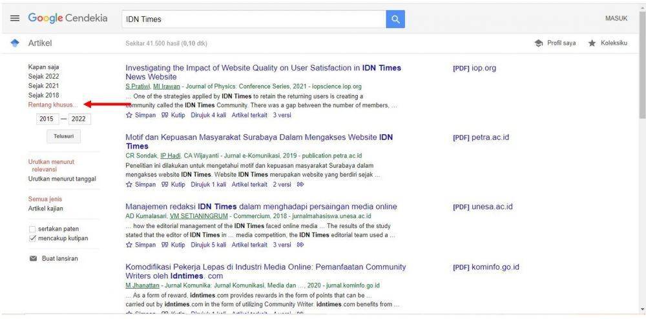Select Urutkan menurut tanggal sorting
Viewport: 646px width, 319px height.
pos(62,179)
